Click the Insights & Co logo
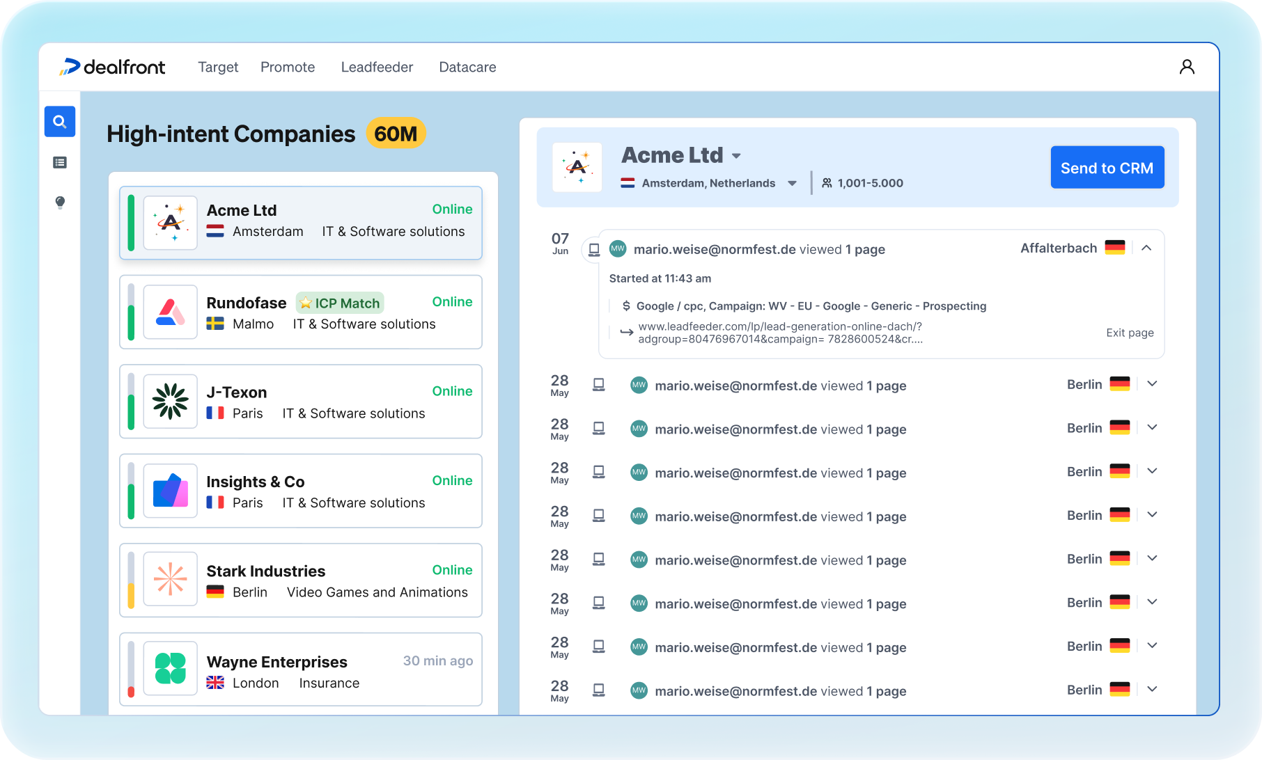1262x760 pixels. coord(171,491)
